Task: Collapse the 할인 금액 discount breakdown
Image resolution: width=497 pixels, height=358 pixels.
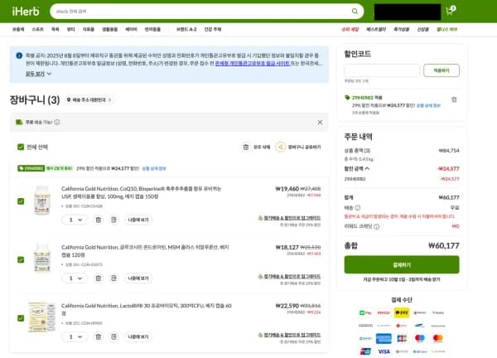Action: point(357,169)
